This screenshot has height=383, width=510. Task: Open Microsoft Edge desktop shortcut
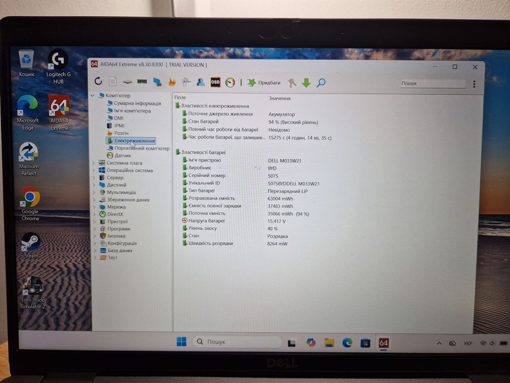pos(28,113)
